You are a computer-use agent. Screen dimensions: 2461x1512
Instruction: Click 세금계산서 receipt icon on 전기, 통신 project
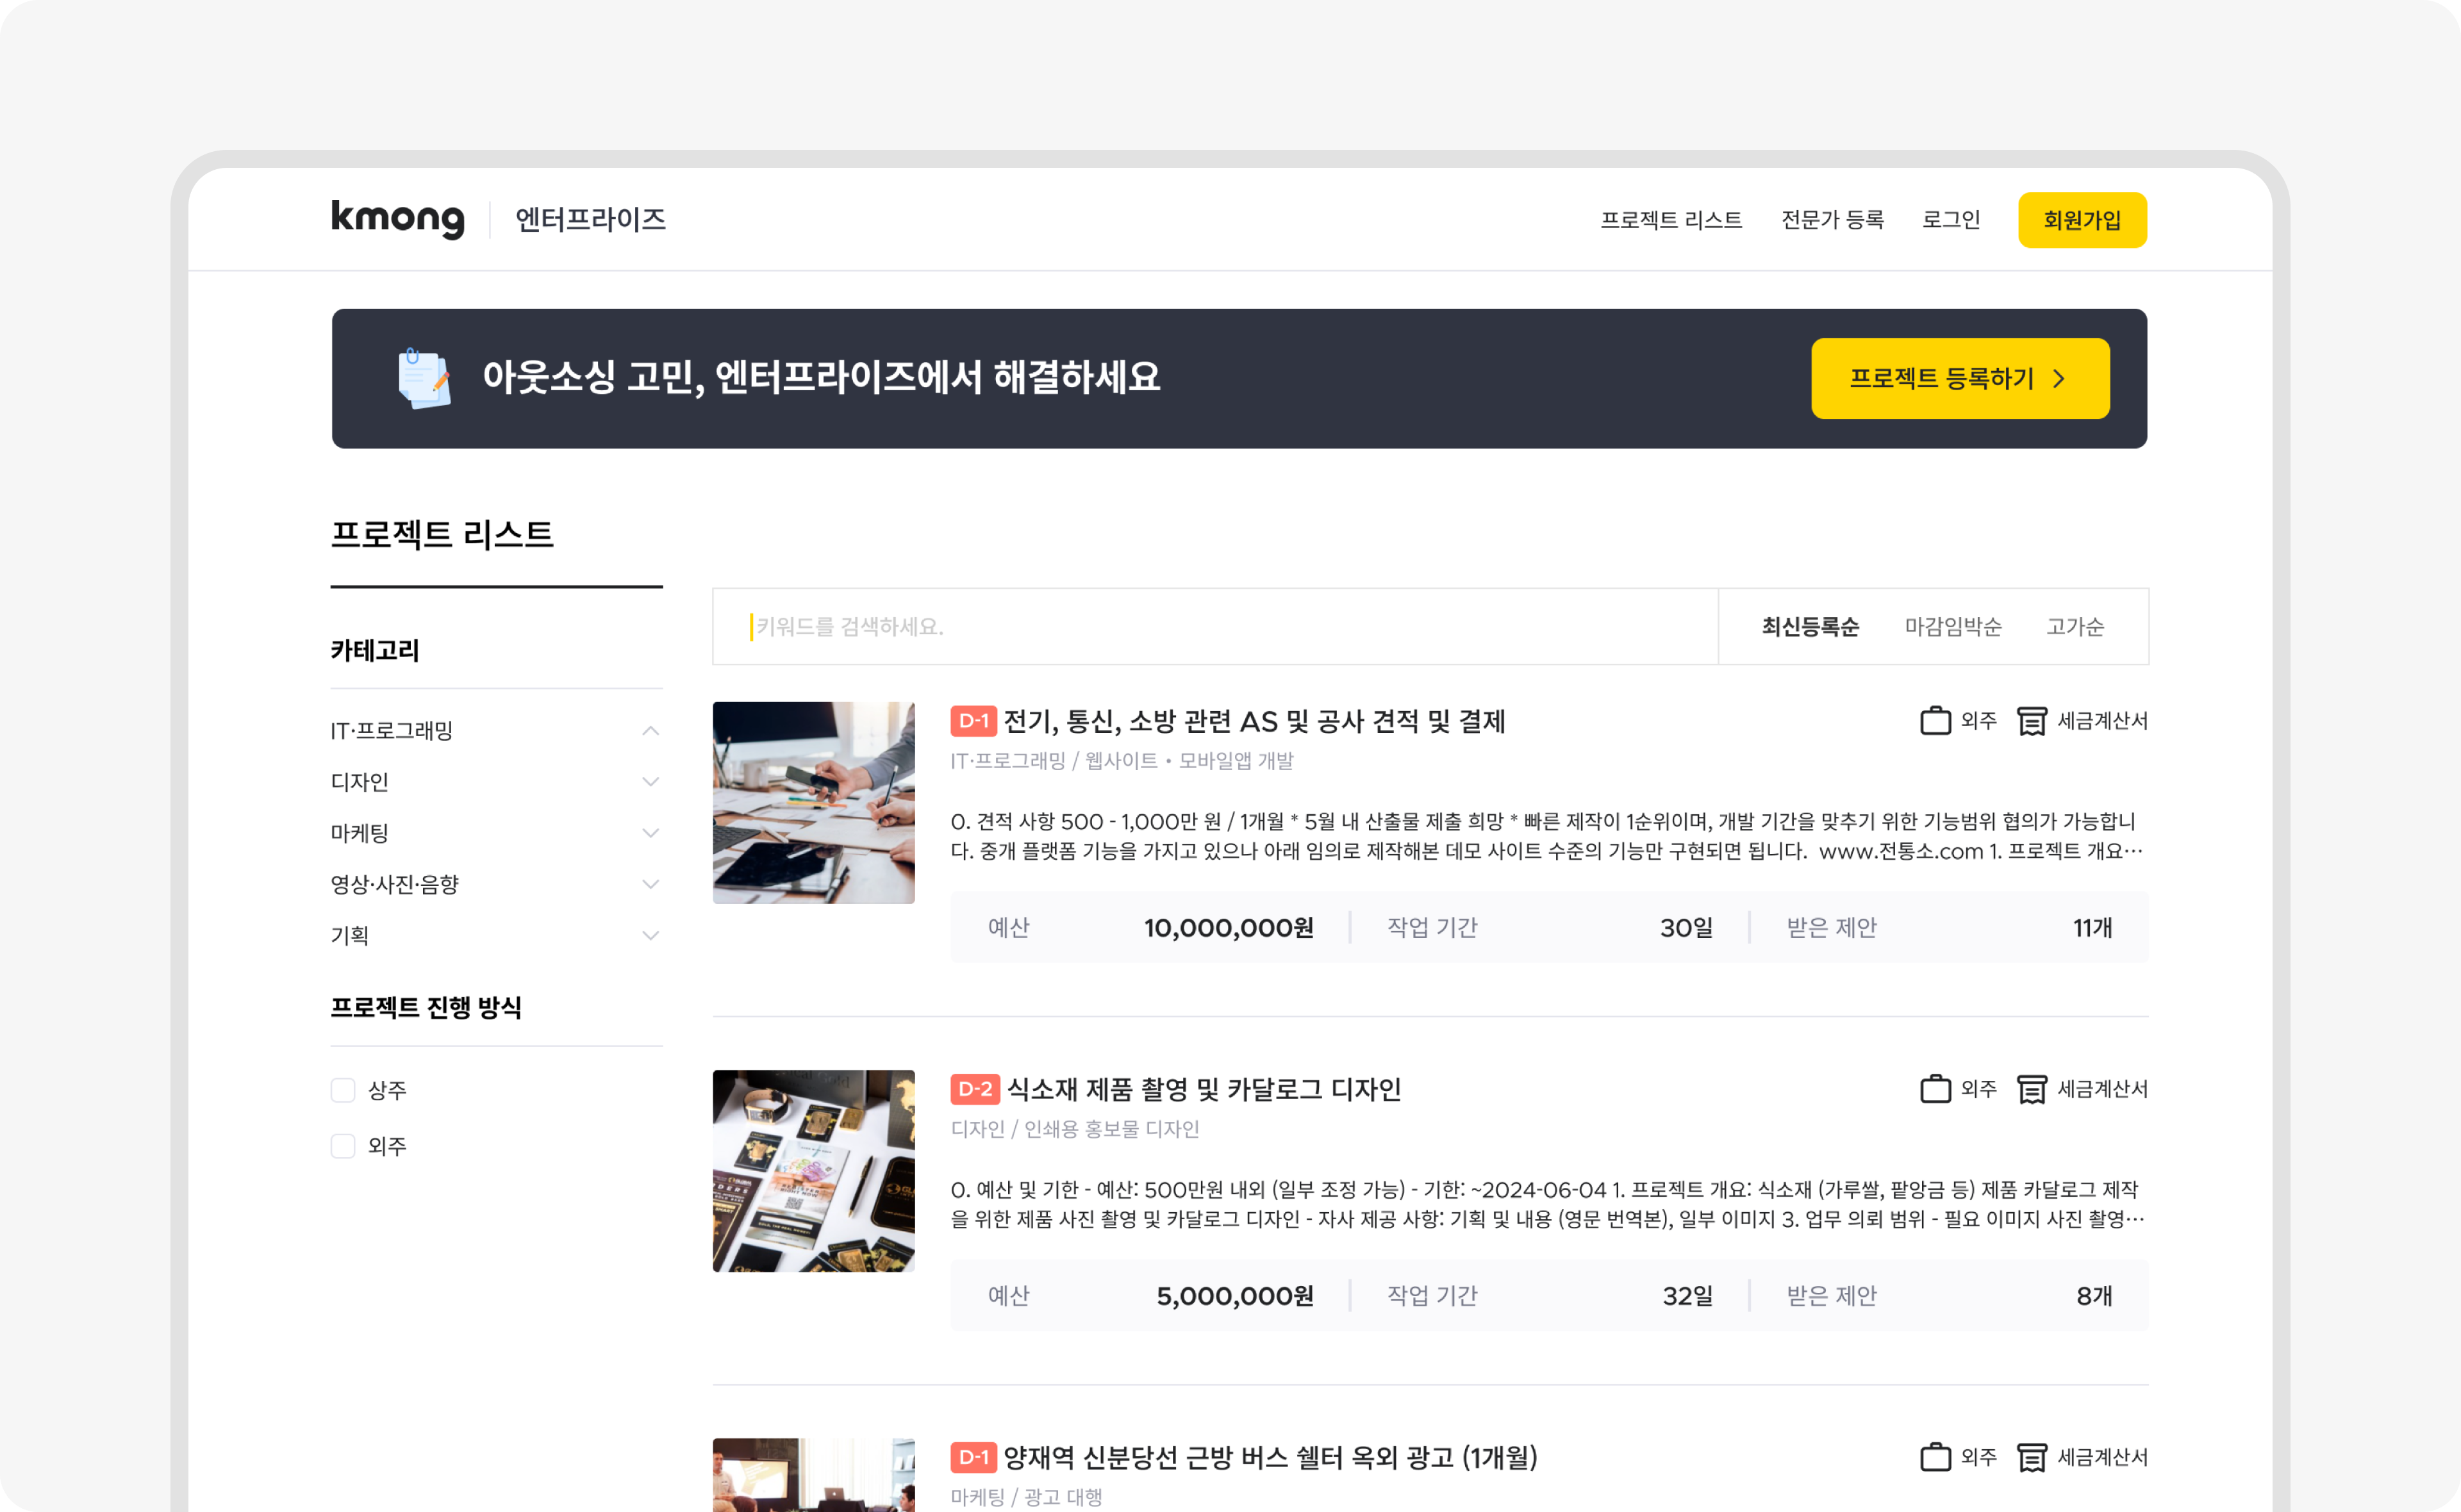click(2031, 720)
